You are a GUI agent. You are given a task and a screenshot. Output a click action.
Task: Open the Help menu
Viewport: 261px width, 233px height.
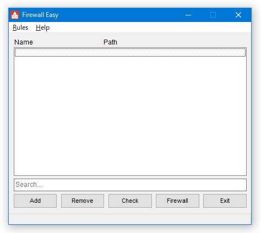click(x=42, y=27)
